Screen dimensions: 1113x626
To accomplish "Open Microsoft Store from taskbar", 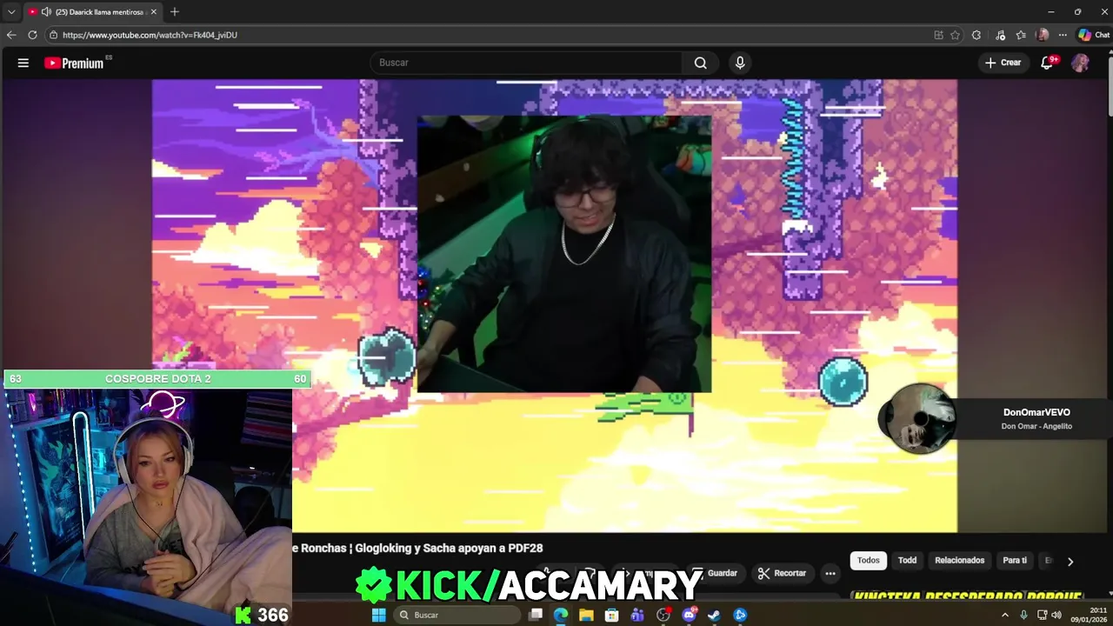I will click(x=612, y=615).
